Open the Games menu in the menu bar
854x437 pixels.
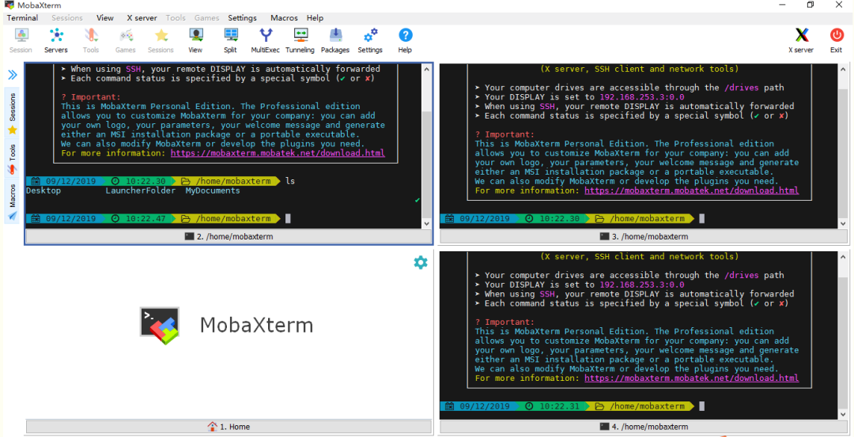(206, 18)
